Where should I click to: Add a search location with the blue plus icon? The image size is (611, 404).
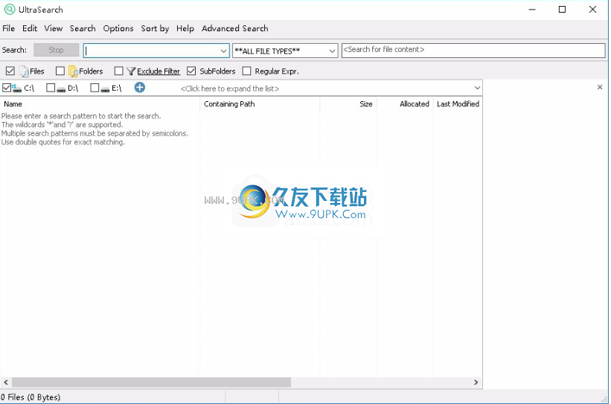[139, 87]
